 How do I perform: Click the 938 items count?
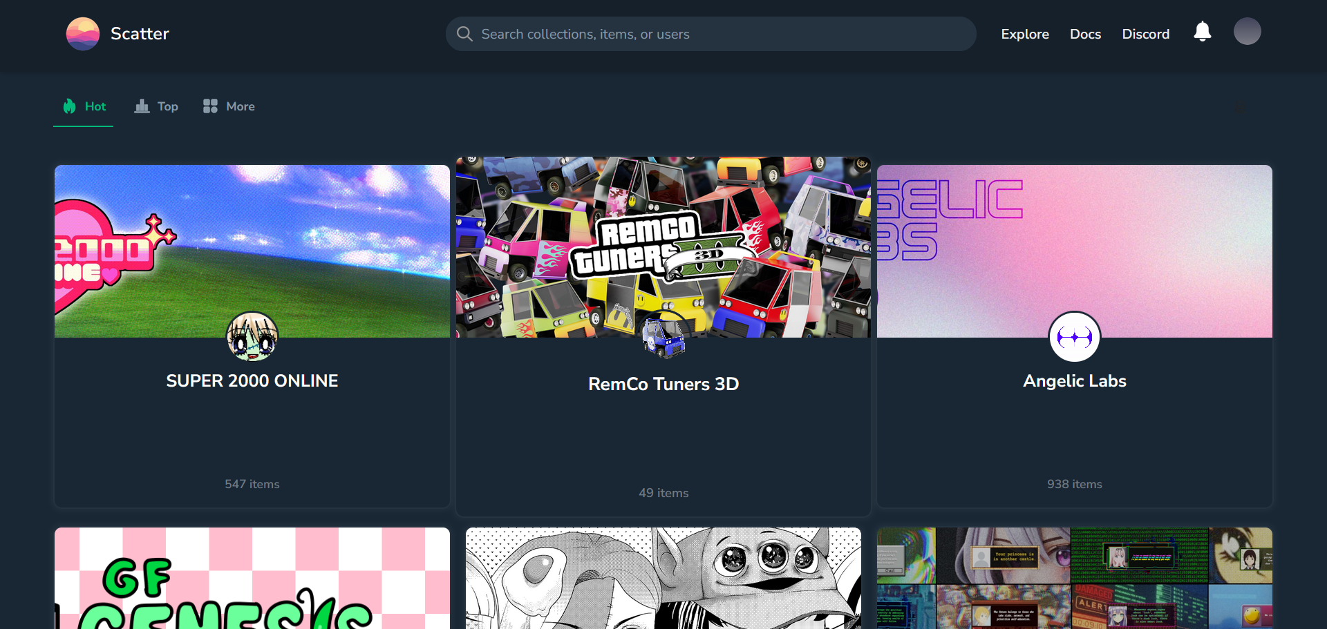point(1075,484)
